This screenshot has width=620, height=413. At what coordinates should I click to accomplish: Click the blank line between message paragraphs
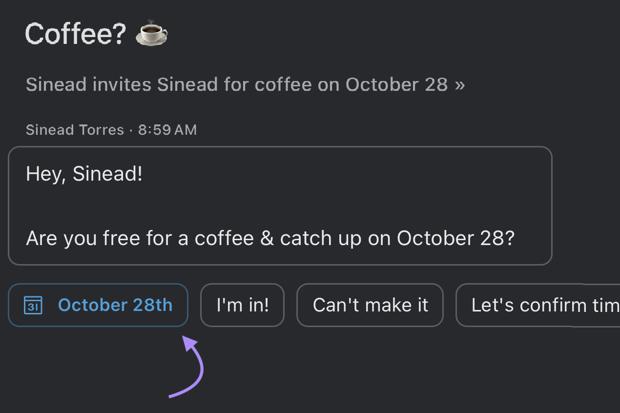click(x=195, y=206)
